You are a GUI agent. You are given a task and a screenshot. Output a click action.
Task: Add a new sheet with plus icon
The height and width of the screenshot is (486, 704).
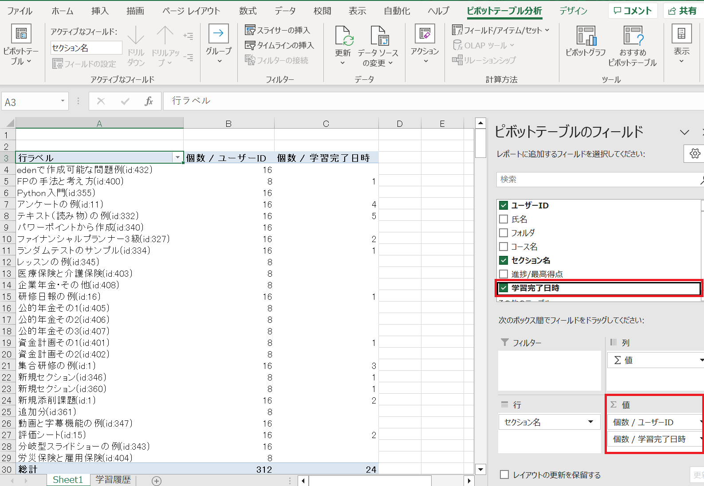coord(157,481)
